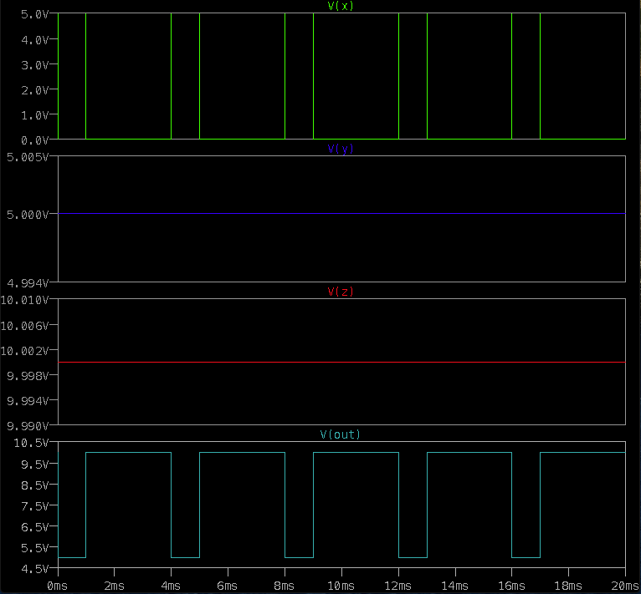The width and height of the screenshot is (641, 594).
Task: Click the 4ms tick label
Action: pyautogui.click(x=171, y=586)
